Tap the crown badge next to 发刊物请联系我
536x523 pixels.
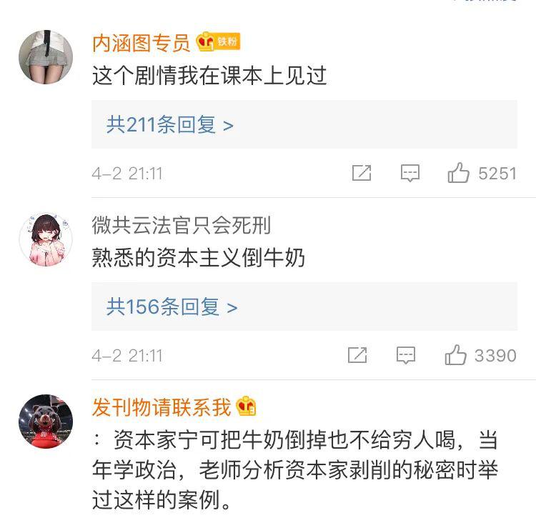(x=247, y=406)
